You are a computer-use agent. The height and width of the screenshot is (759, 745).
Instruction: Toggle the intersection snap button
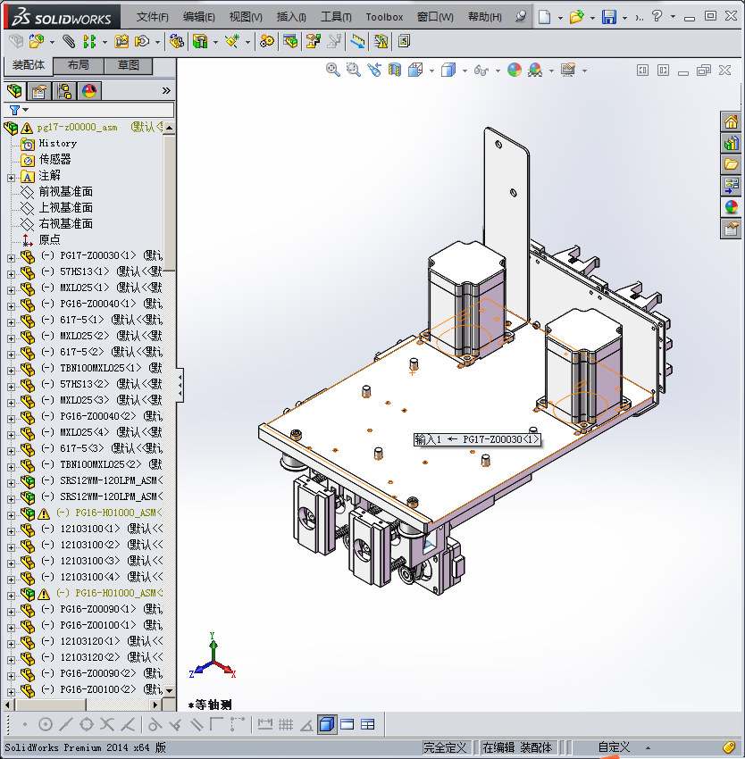point(106,724)
